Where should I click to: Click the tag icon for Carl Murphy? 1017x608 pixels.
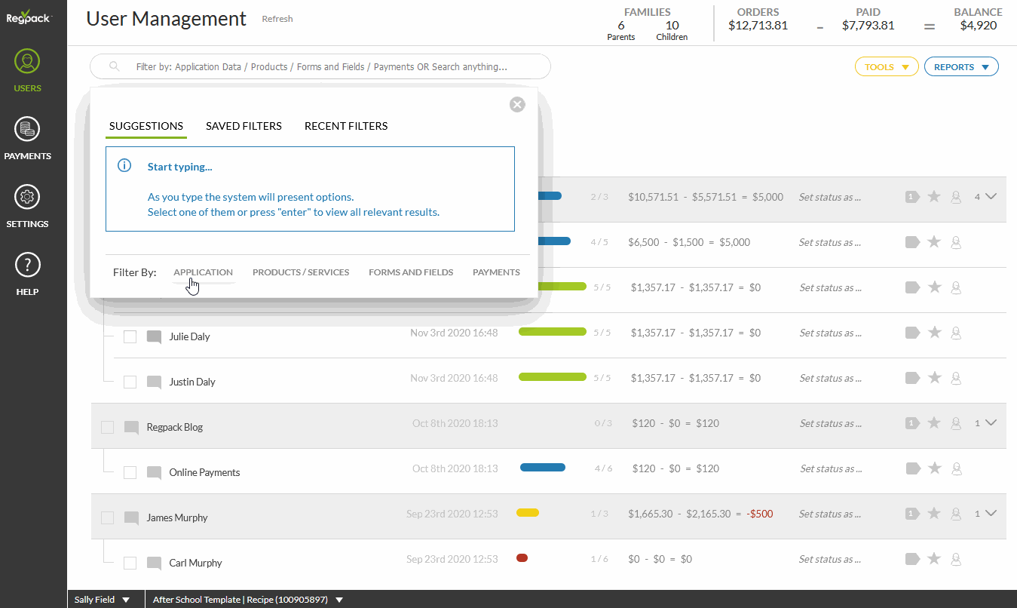tap(912, 559)
